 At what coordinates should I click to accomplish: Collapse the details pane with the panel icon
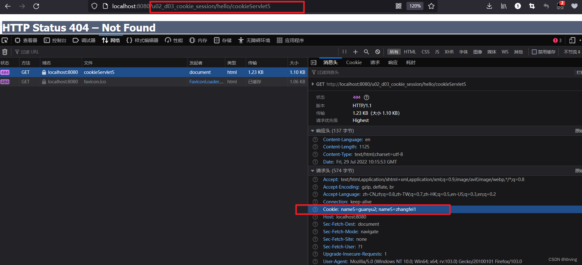click(314, 63)
